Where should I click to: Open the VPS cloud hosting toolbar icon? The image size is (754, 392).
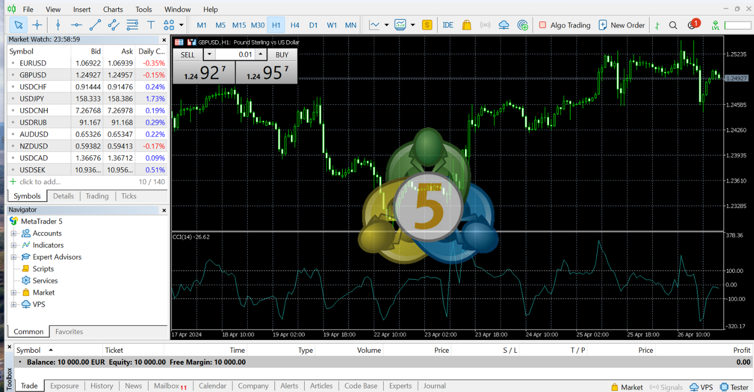tap(504, 25)
